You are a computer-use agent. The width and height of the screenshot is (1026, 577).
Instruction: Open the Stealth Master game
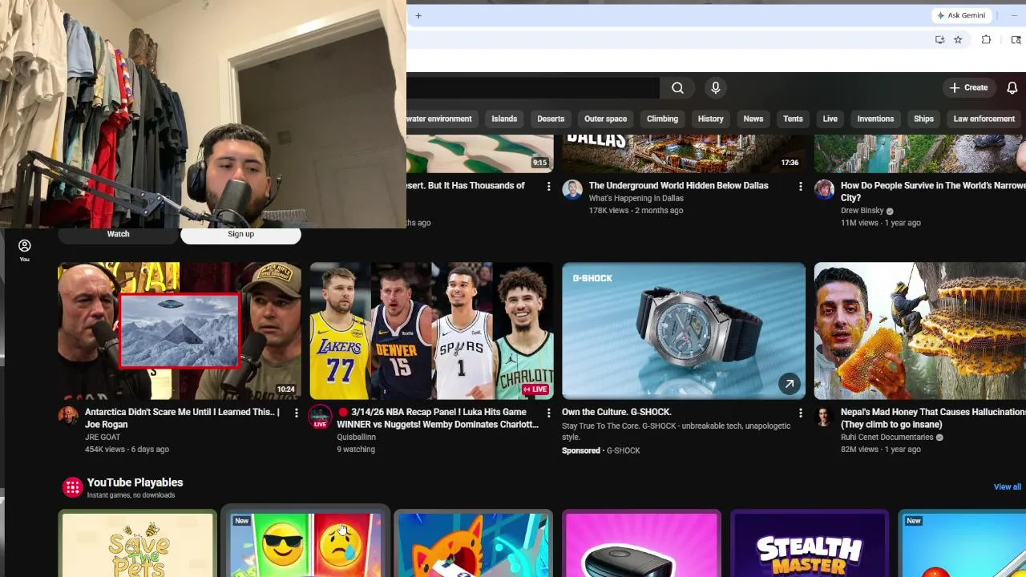810,544
